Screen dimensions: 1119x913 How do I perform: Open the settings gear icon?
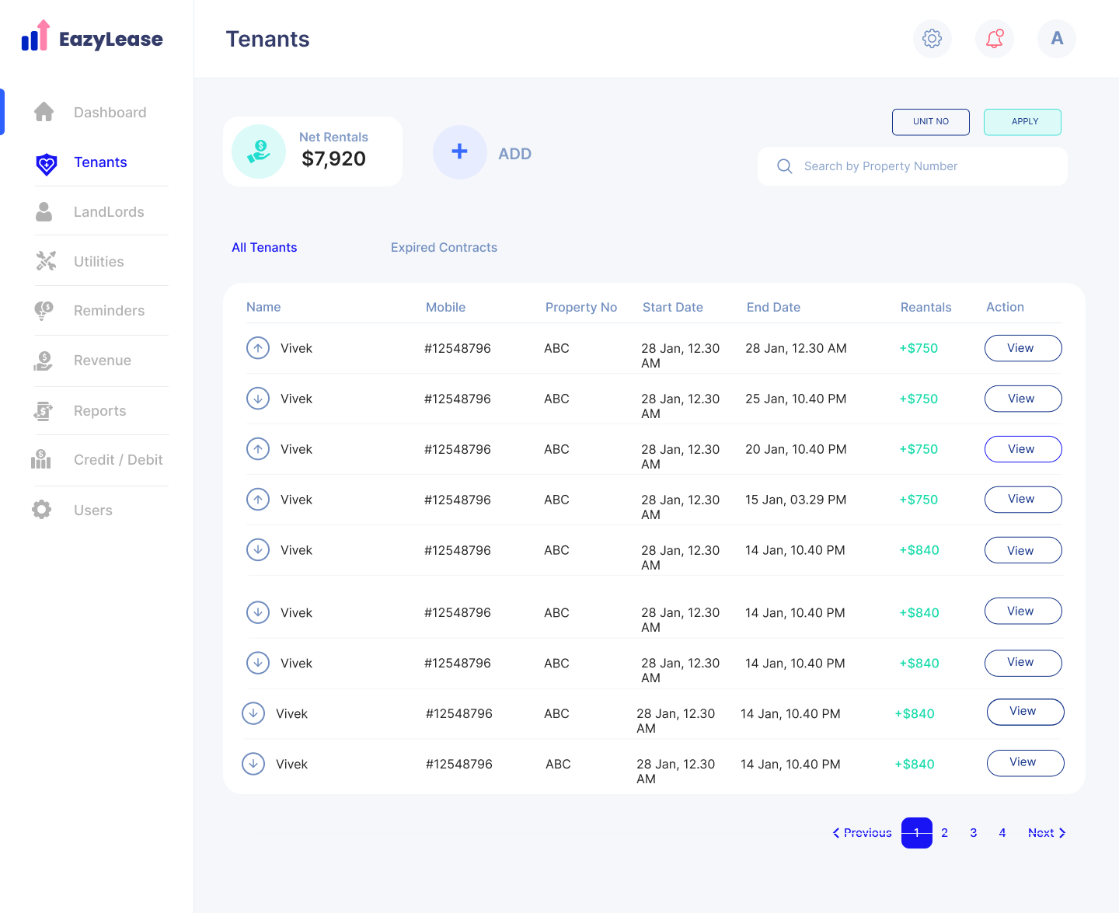(932, 39)
